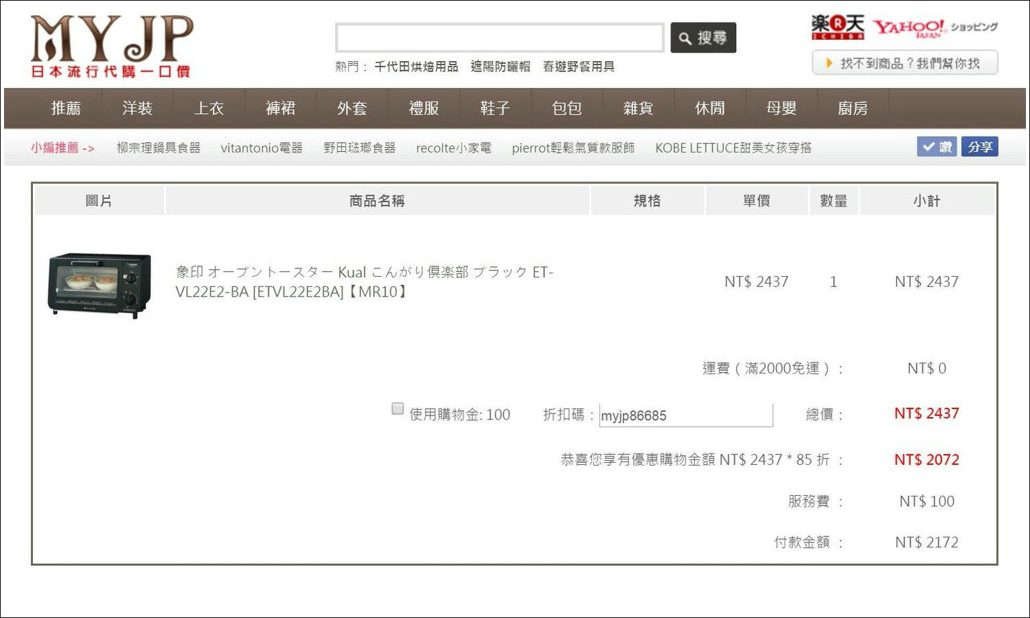Open the 禮服 menu
The height and width of the screenshot is (618, 1030).
tap(424, 108)
